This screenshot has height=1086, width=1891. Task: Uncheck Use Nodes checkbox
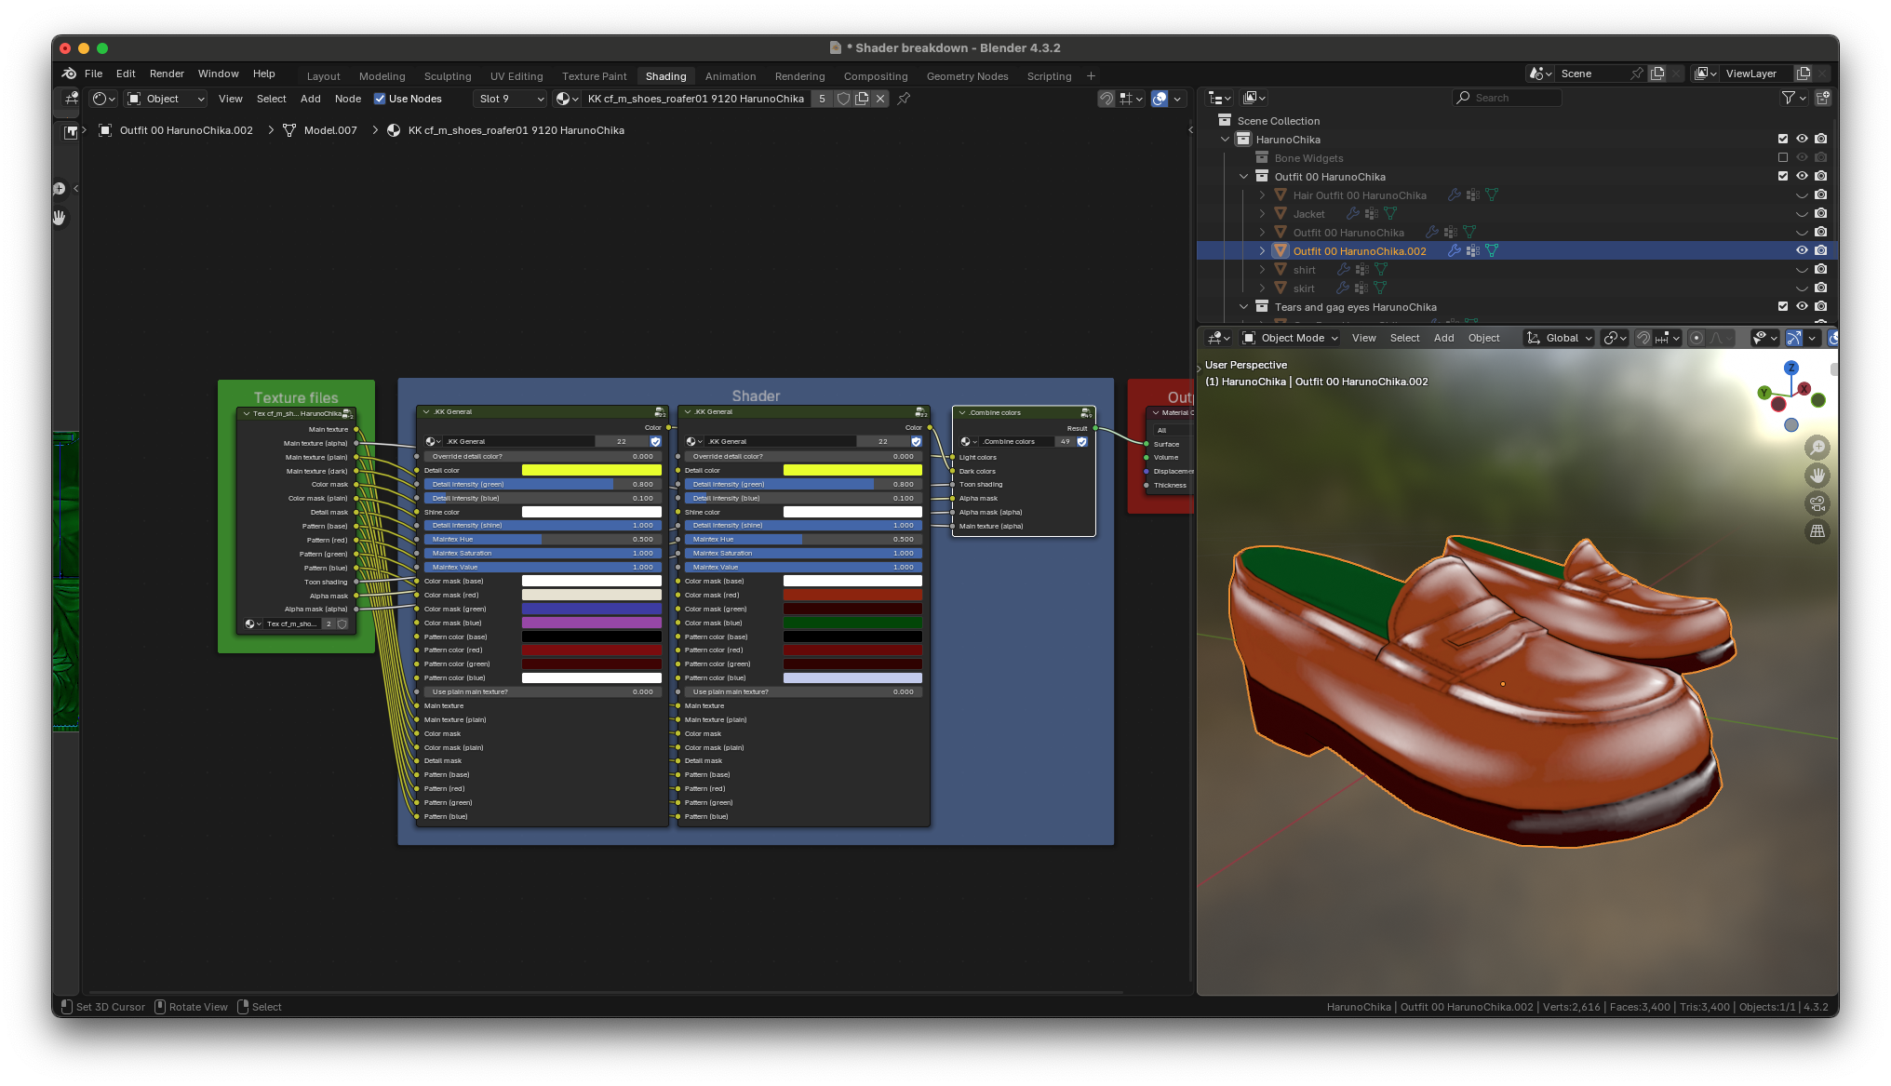click(x=380, y=99)
